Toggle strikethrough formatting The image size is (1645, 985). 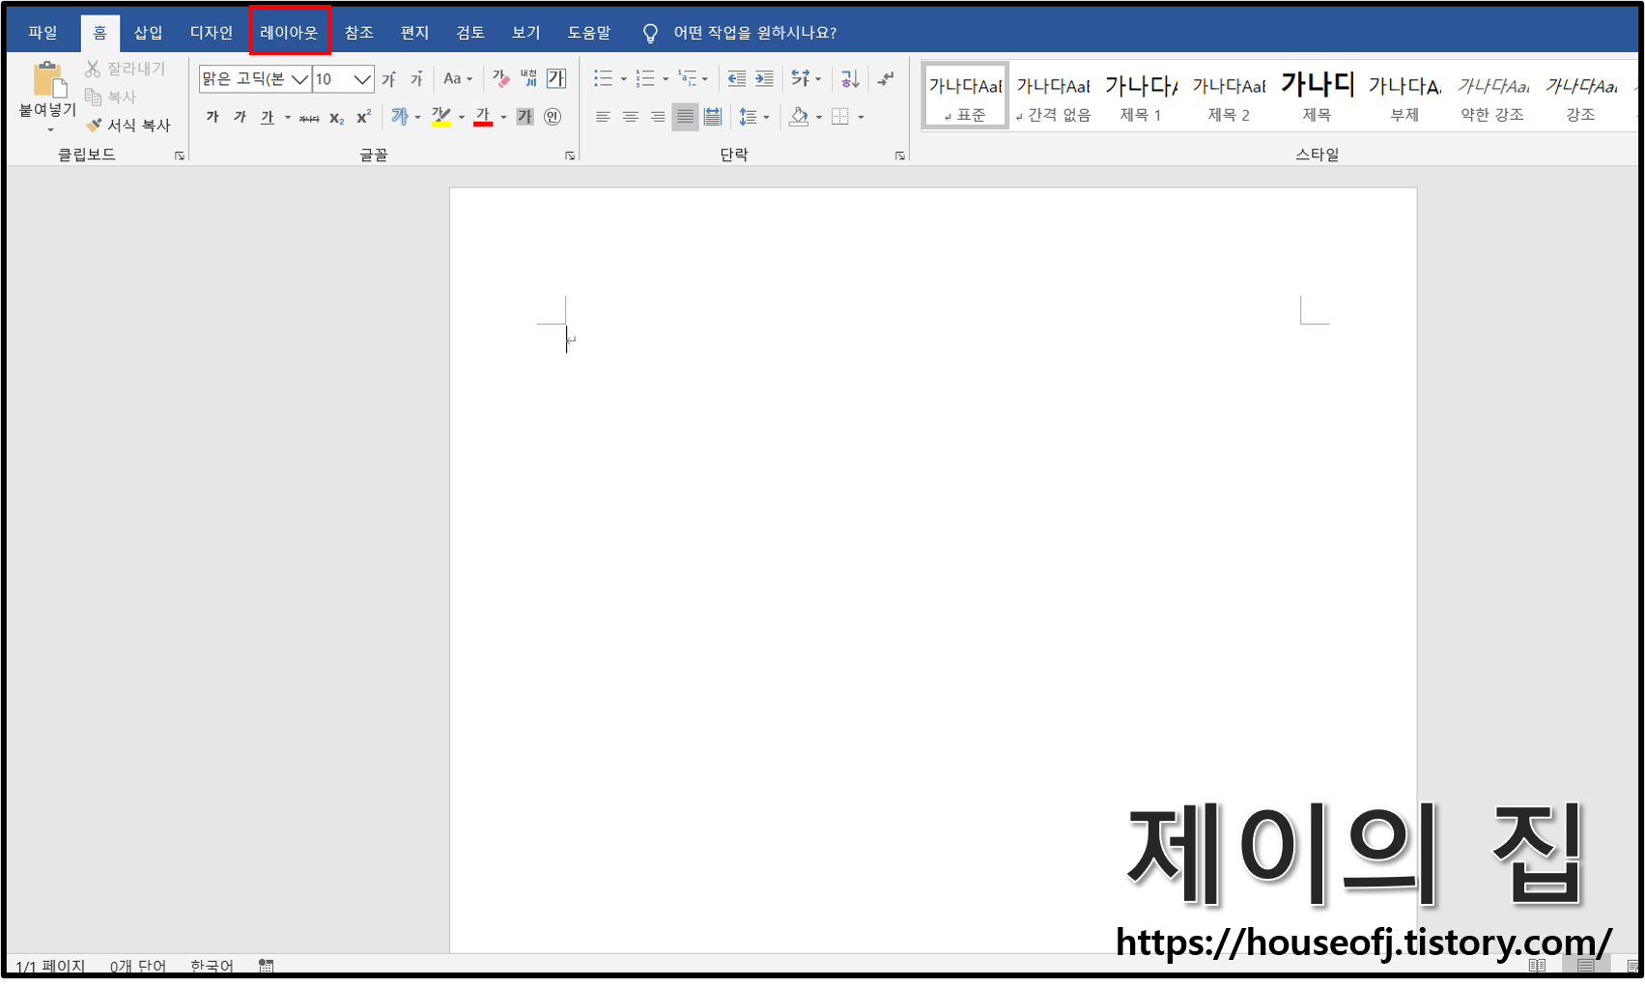pos(309,118)
